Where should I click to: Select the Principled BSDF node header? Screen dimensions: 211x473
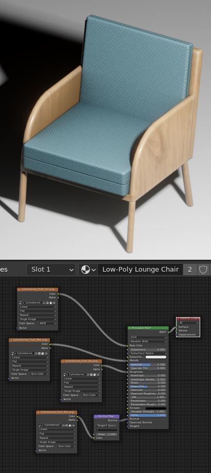click(148, 328)
